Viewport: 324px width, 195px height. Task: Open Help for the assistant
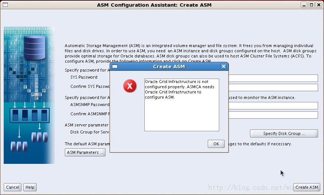(30, 187)
